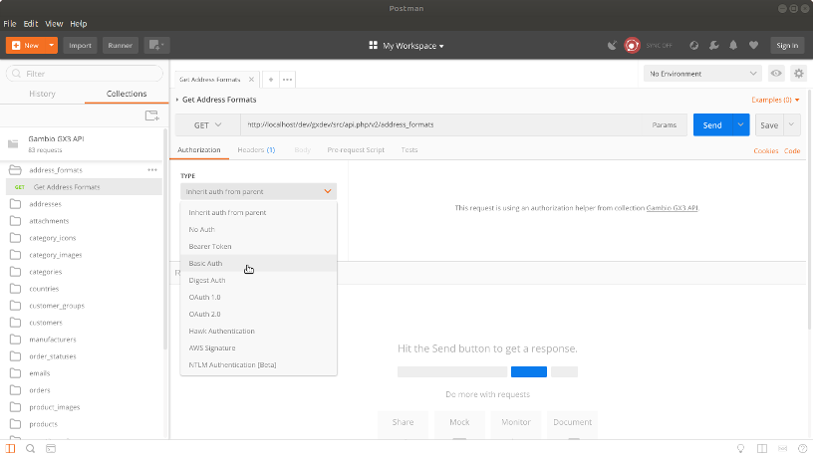Viewport: 813px width, 457px height.
Task: Toggle sidebar visibility in status bar
Action: click(x=11, y=449)
